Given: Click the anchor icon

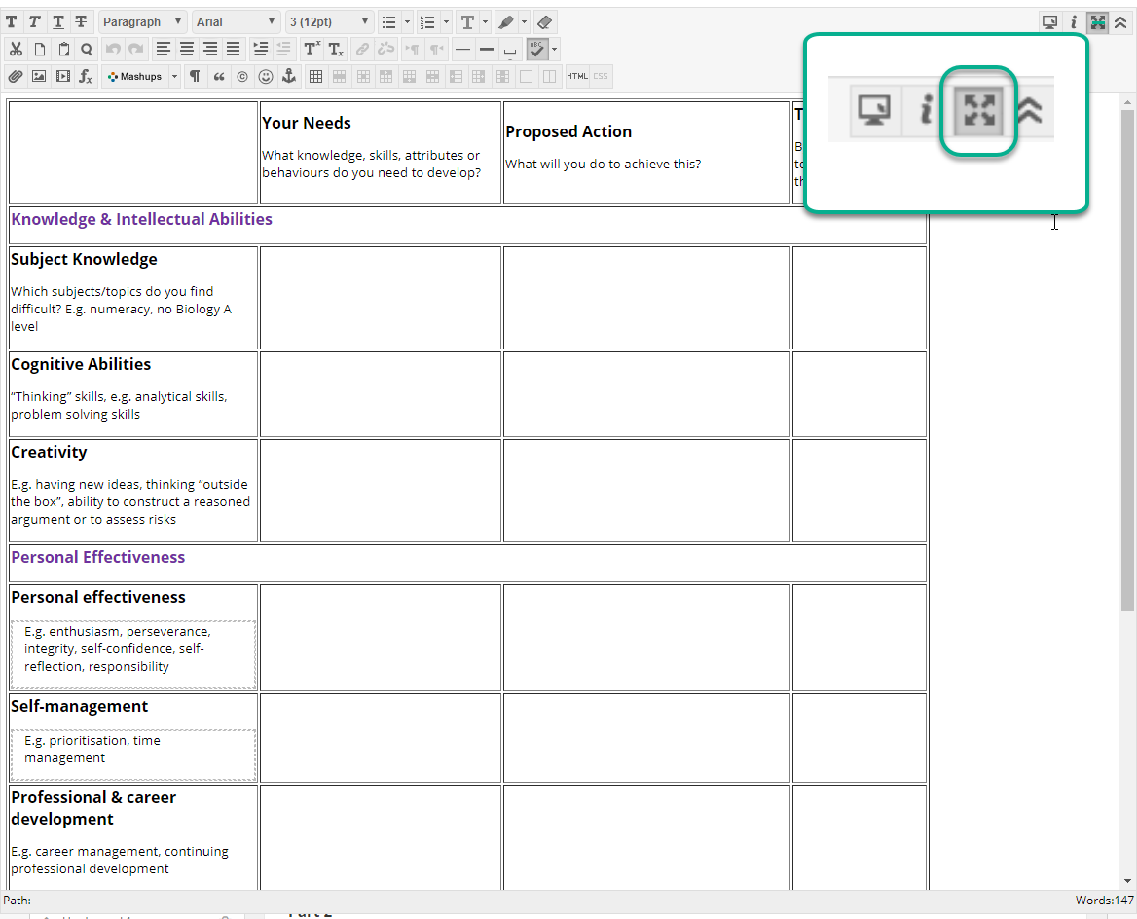Looking at the screenshot, I should coord(288,76).
